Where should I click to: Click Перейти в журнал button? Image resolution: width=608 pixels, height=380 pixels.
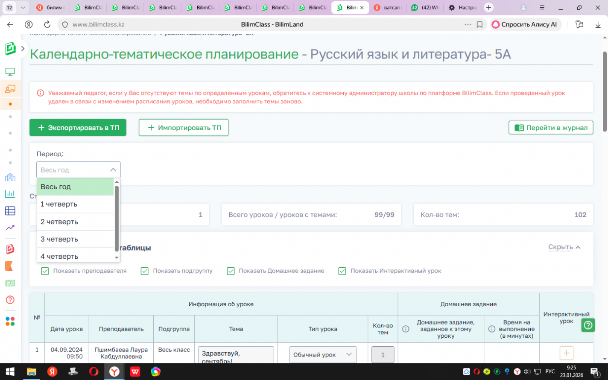550,128
